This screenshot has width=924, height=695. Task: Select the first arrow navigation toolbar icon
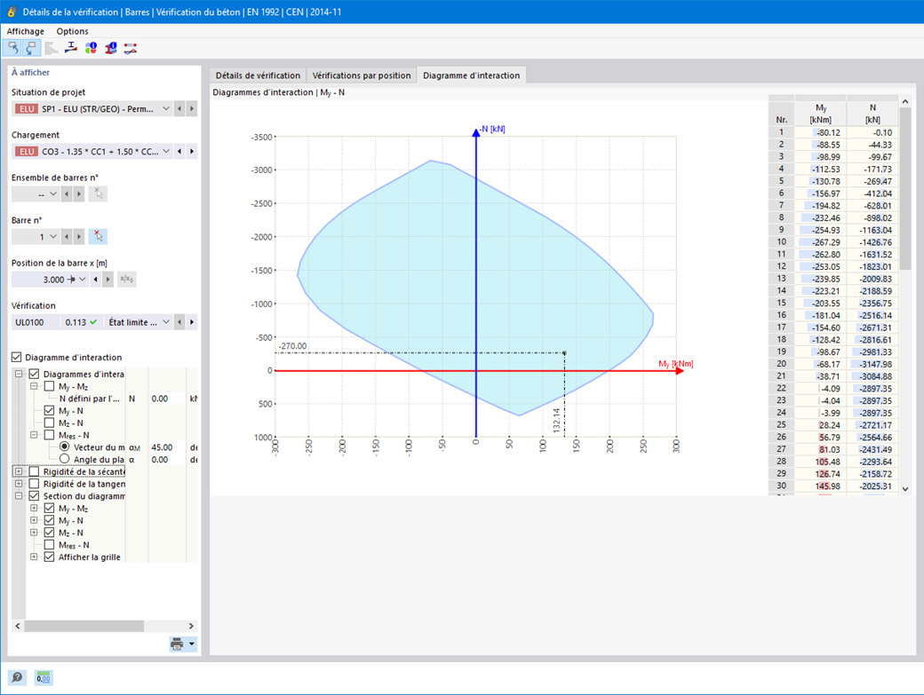pos(14,48)
